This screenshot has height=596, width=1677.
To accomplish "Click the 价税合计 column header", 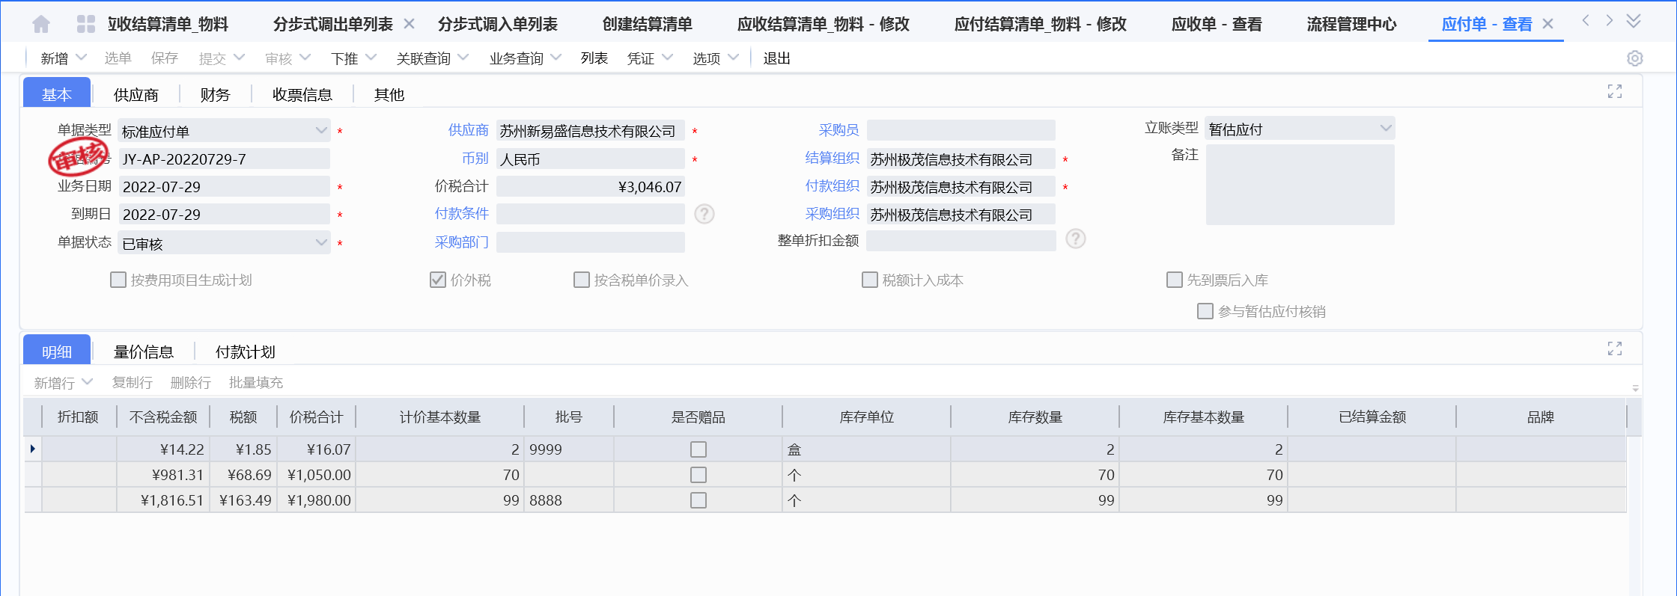I will (317, 417).
